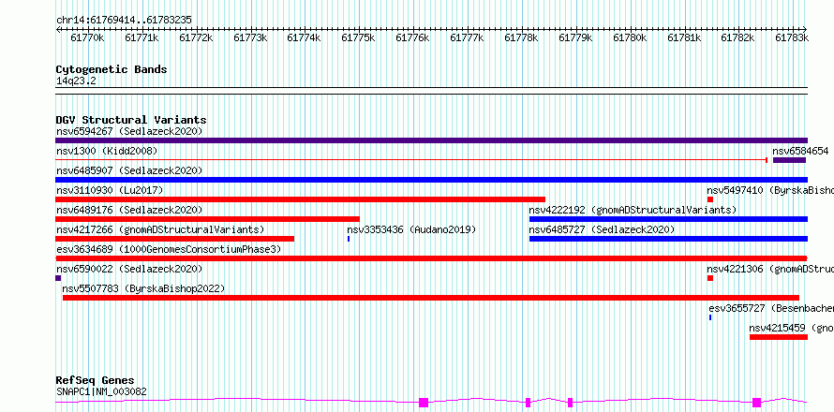The image size is (834, 412).
Task: Open nsv6485727 (Sedlazeck2020) label
Action: coord(603,229)
